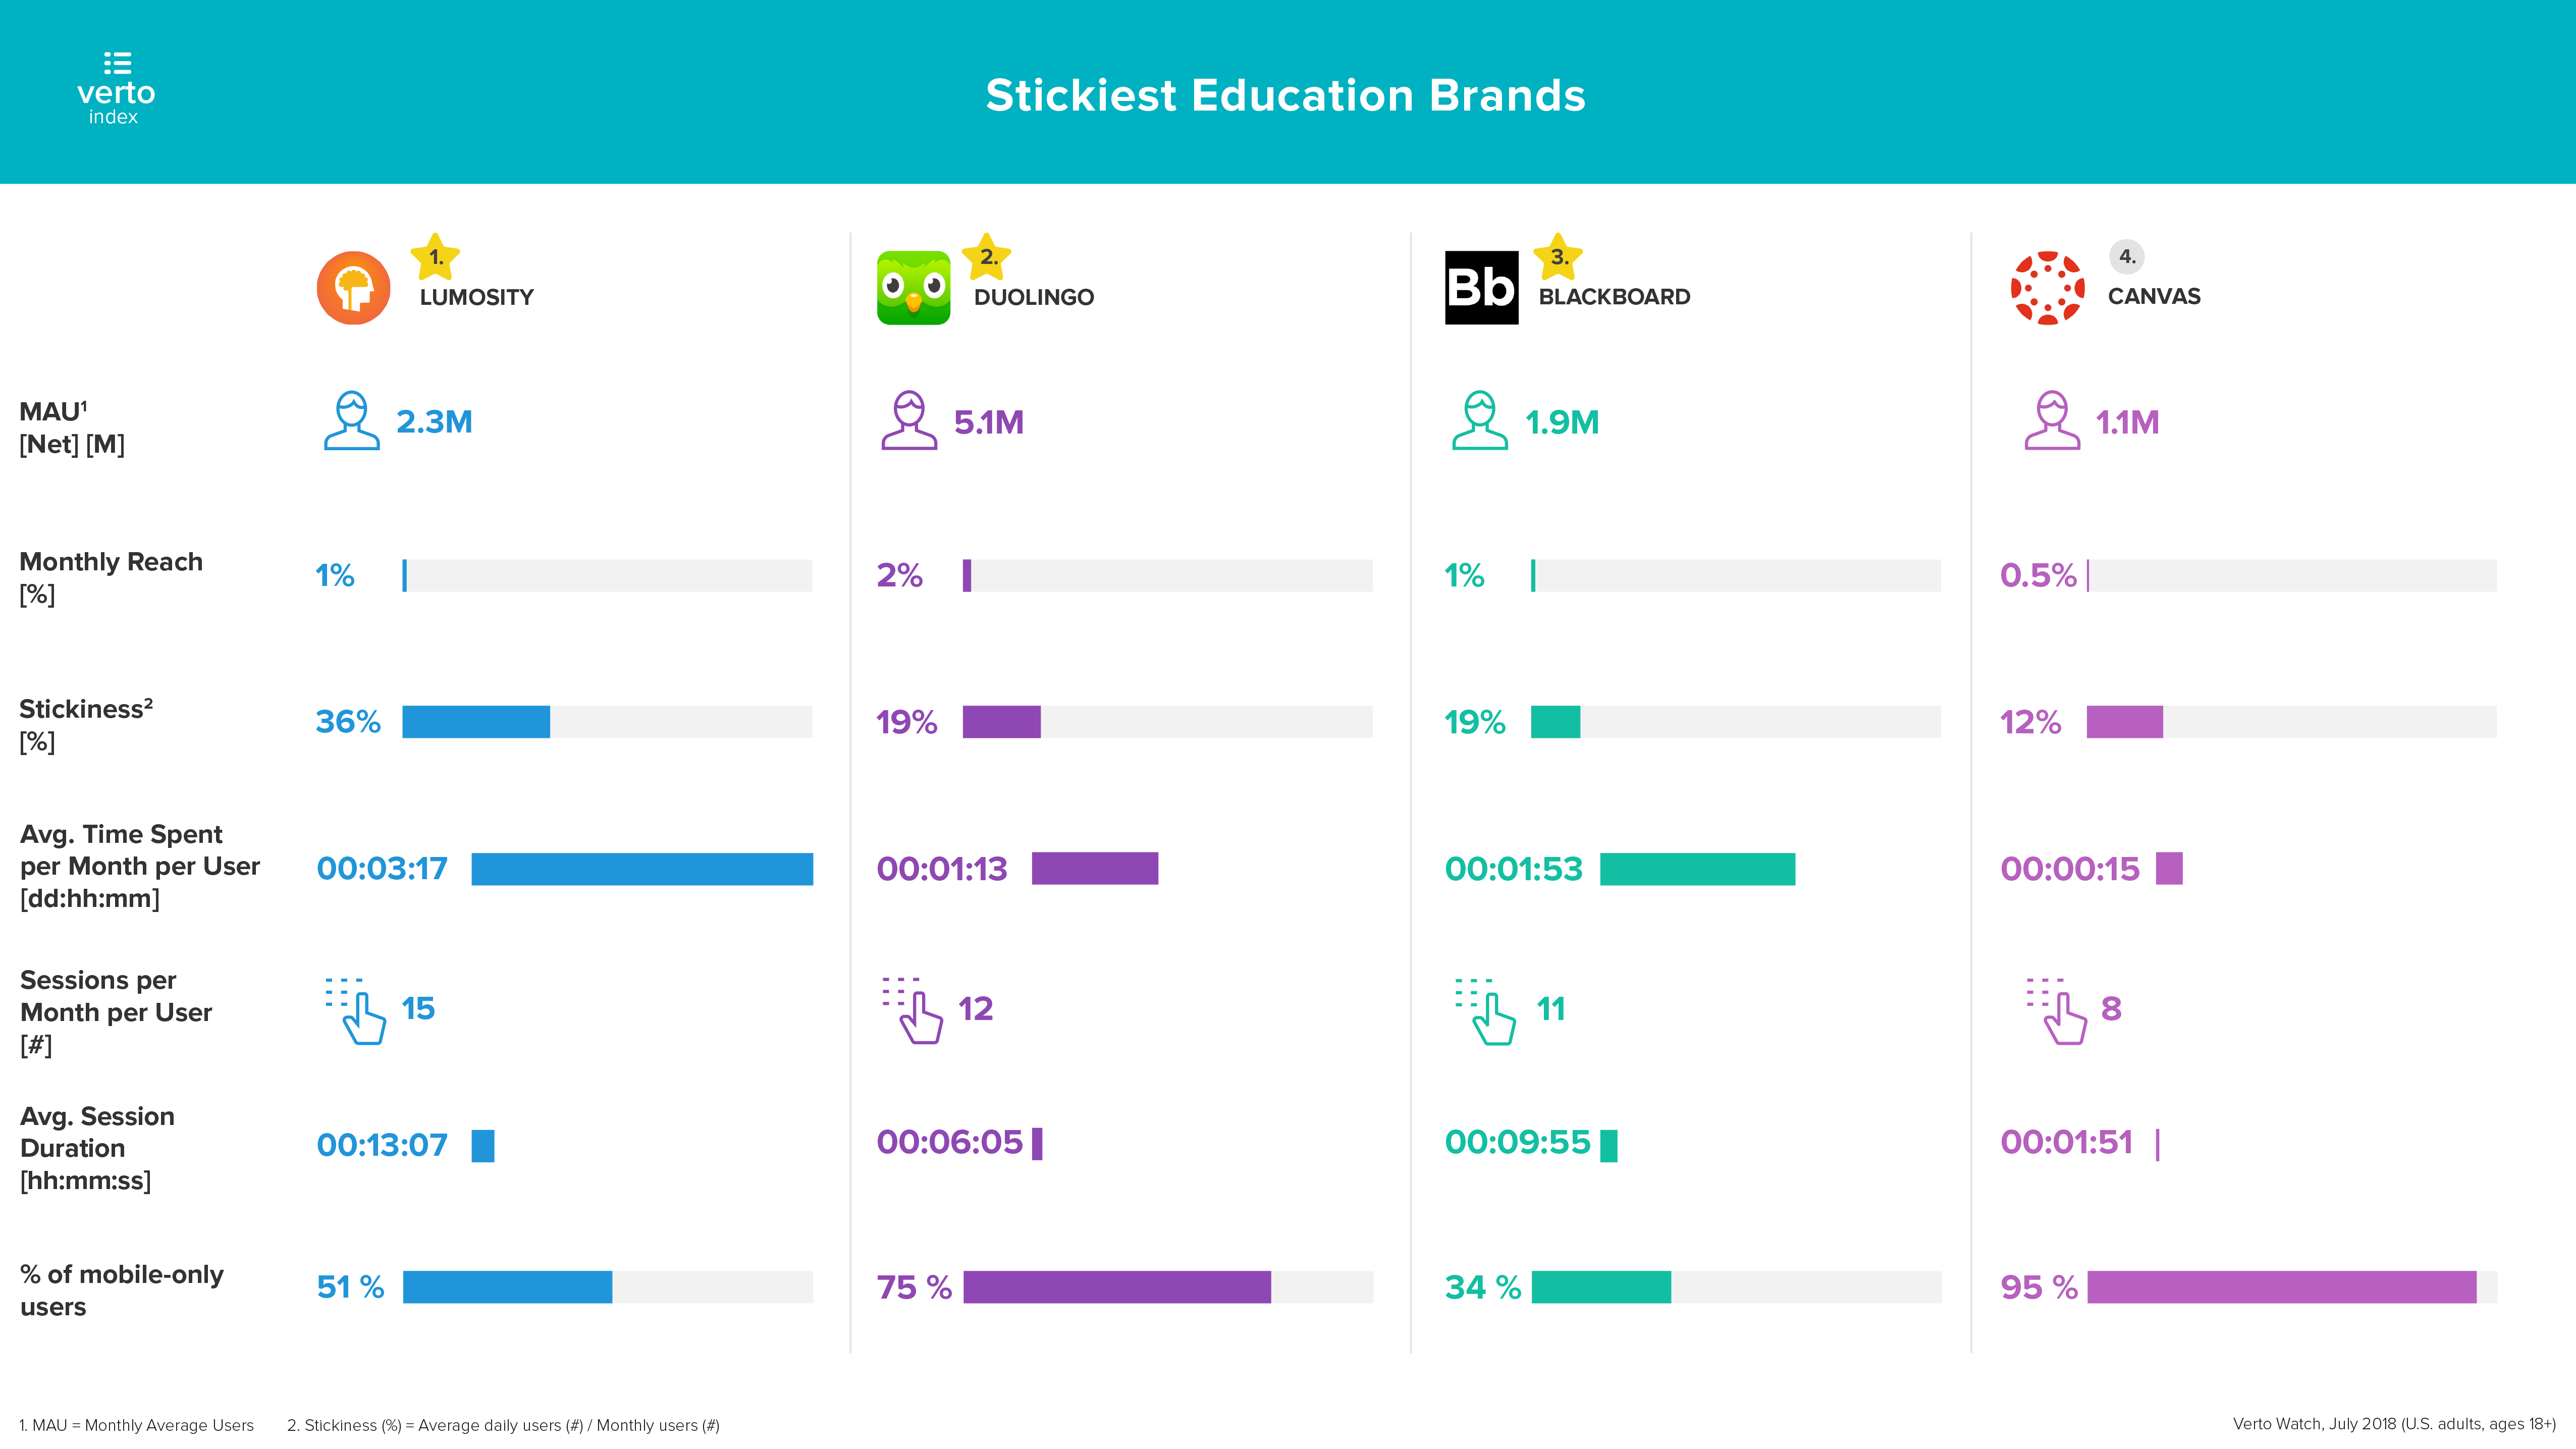Screen dimensions: 2576x1449
Task: Click the gray number 4 rank badge
Action: pyautogui.click(x=2127, y=257)
